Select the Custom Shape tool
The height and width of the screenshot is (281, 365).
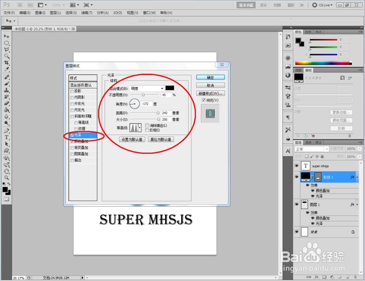[x=7, y=150]
